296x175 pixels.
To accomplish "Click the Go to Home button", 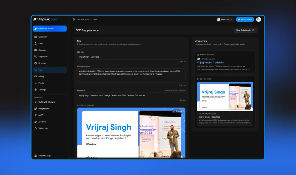I will point(245,19).
